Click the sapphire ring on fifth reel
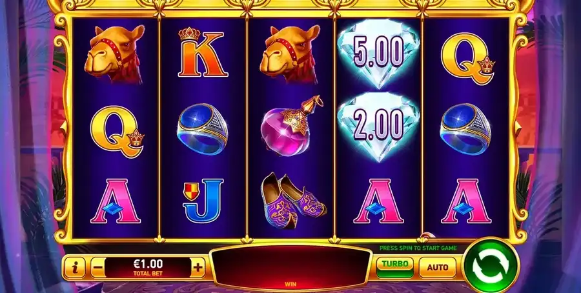Viewport: 581px width, 293px height. (x=465, y=128)
